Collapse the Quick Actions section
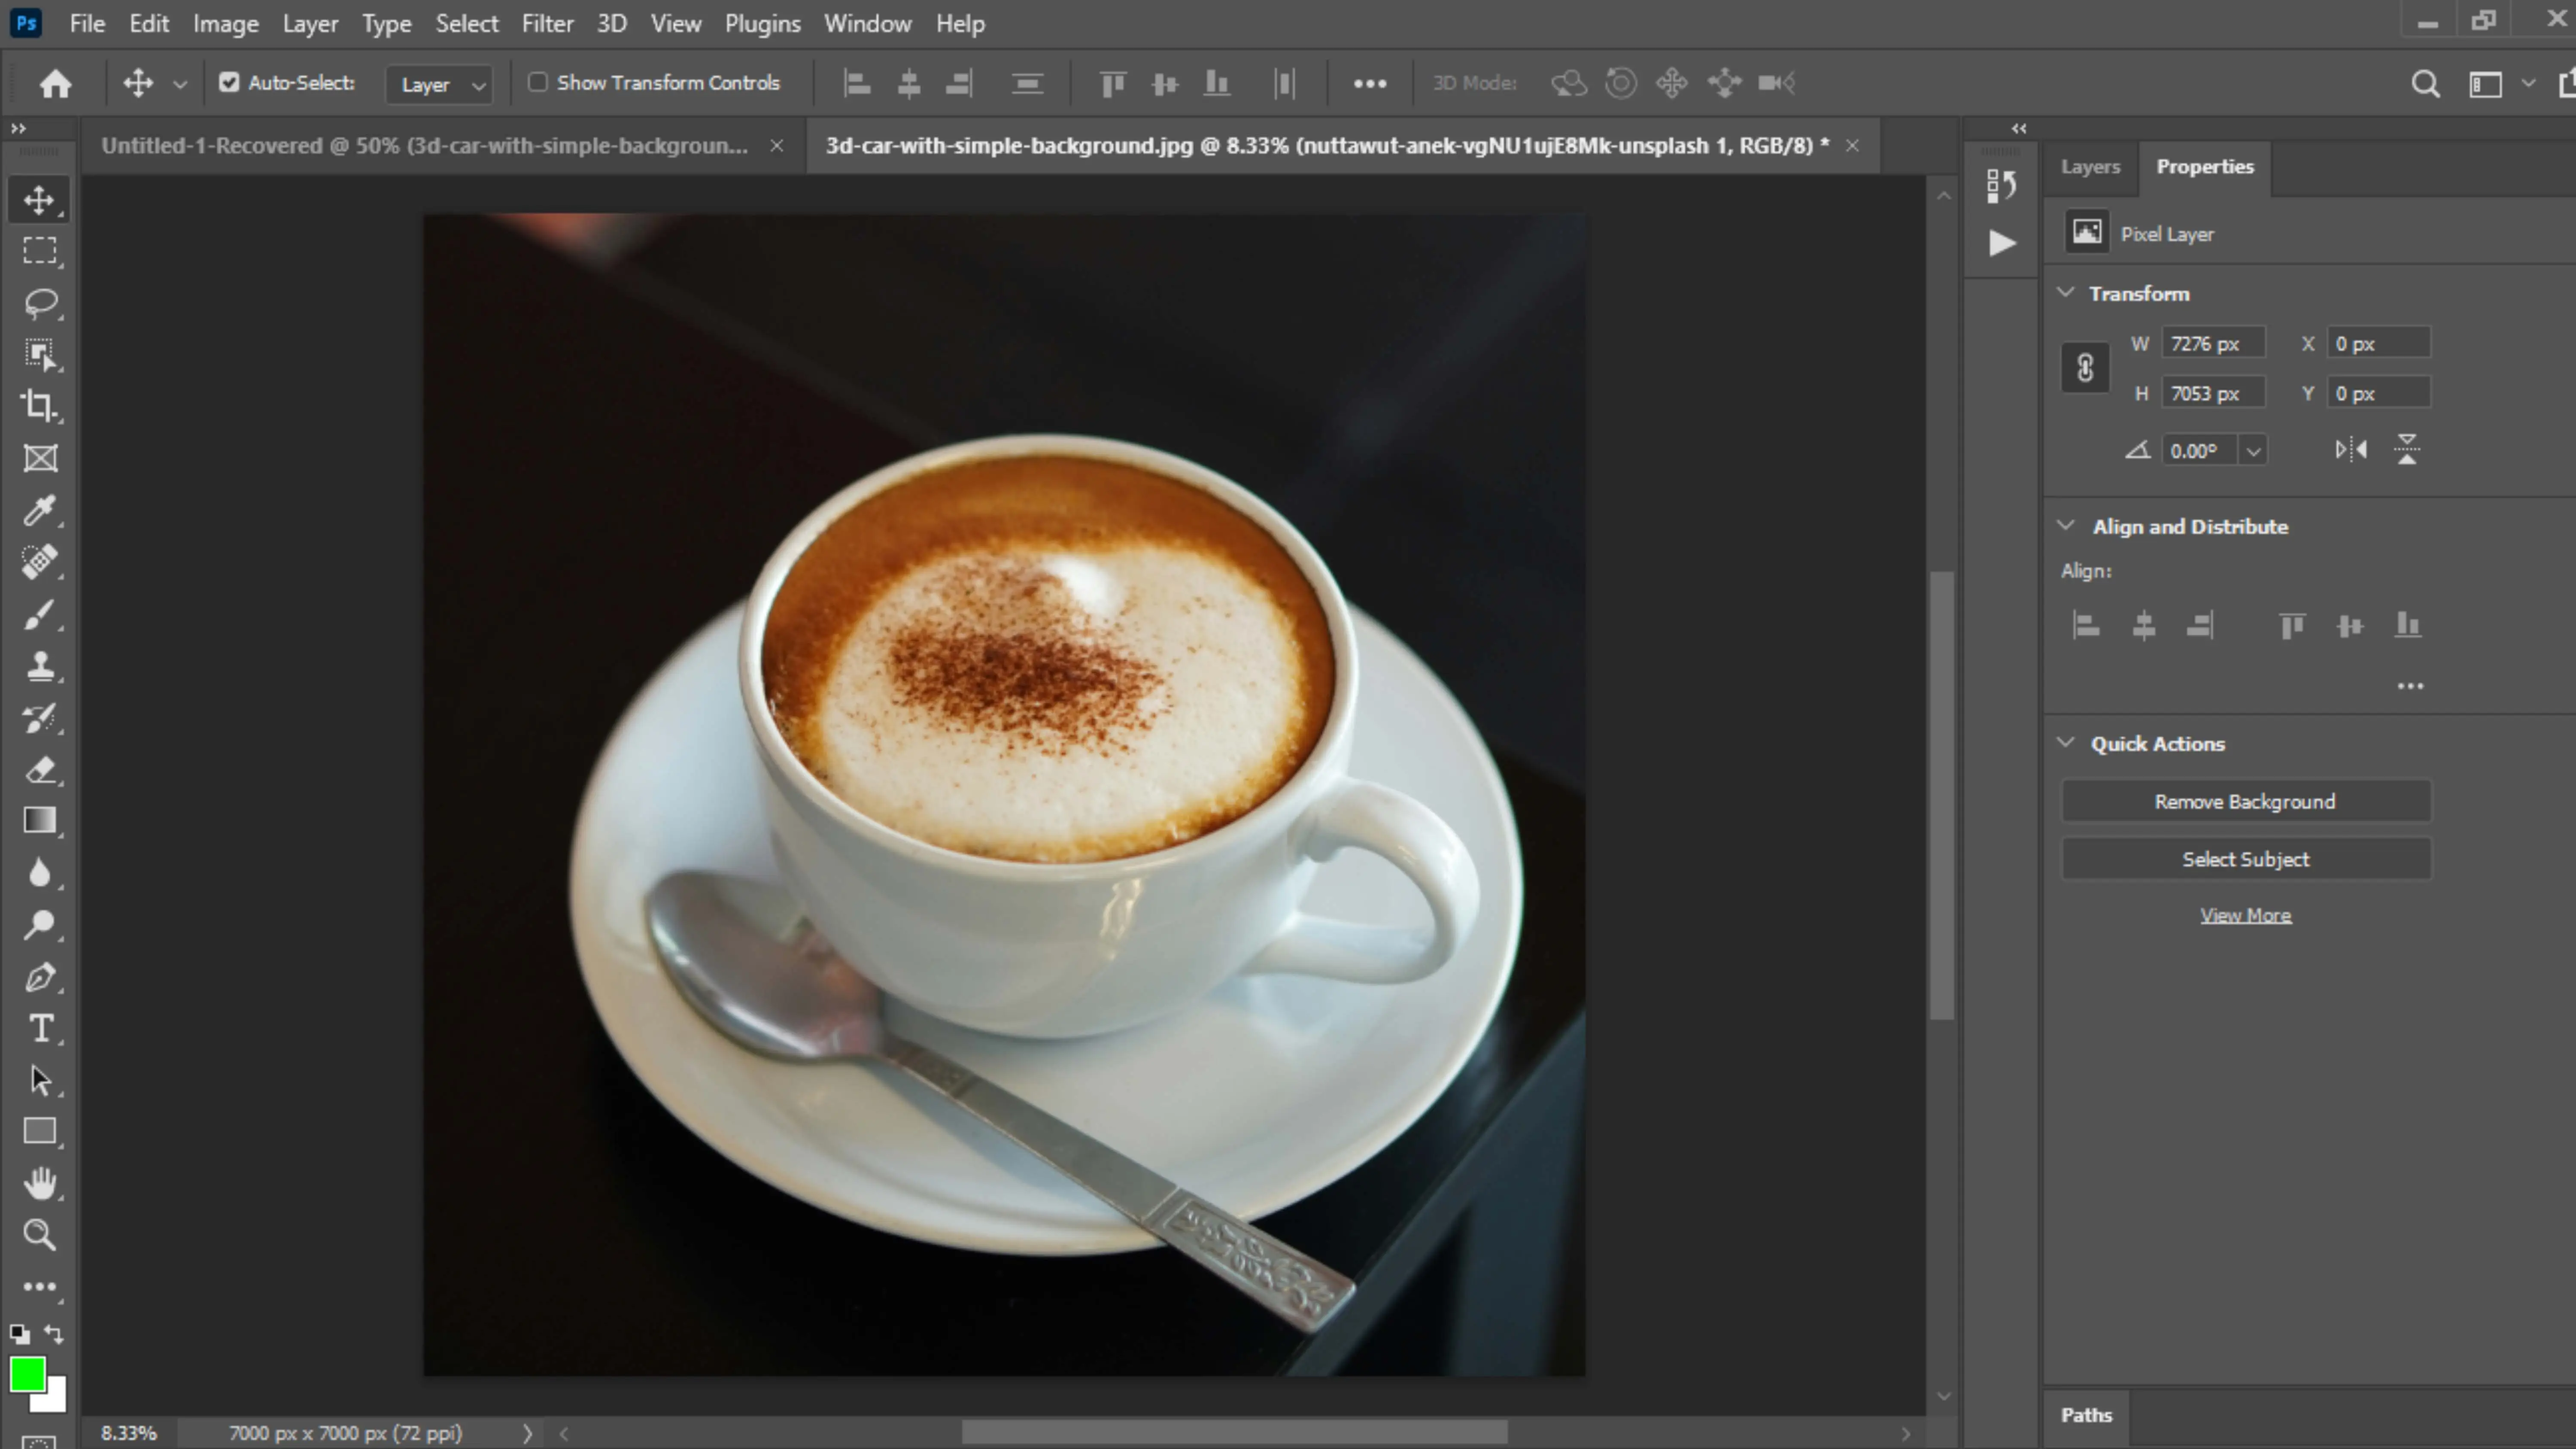Screen dimensions: 2576x1449 (x=2066, y=743)
